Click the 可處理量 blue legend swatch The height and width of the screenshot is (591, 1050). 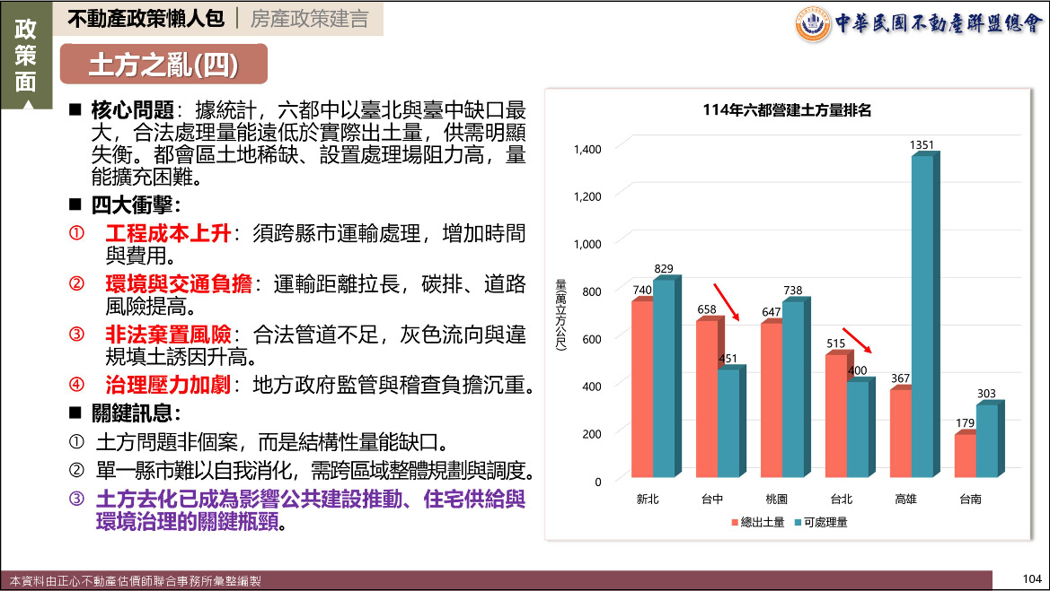point(796,522)
